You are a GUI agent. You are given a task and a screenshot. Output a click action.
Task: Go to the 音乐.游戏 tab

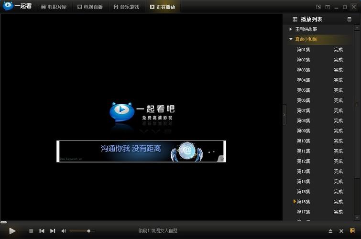point(126,7)
